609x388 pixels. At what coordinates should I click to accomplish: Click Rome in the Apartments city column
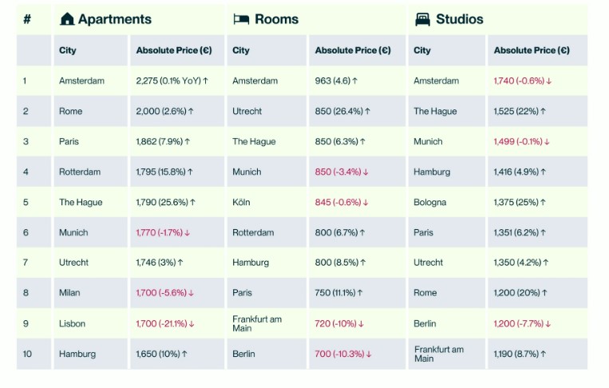coord(70,111)
